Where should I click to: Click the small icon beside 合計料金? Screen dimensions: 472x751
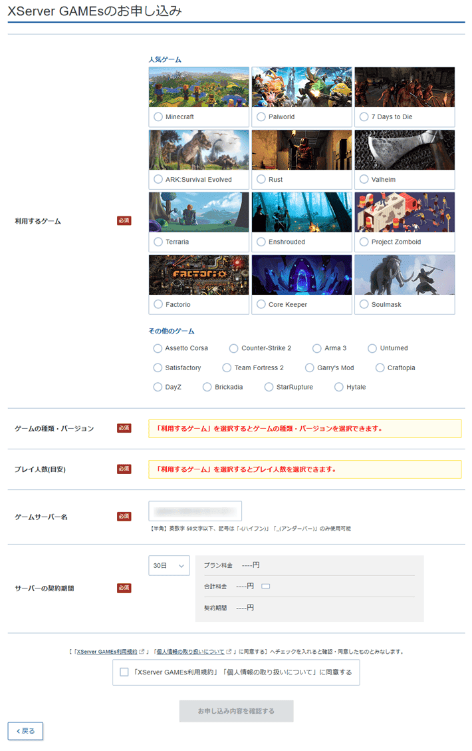tap(266, 587)
